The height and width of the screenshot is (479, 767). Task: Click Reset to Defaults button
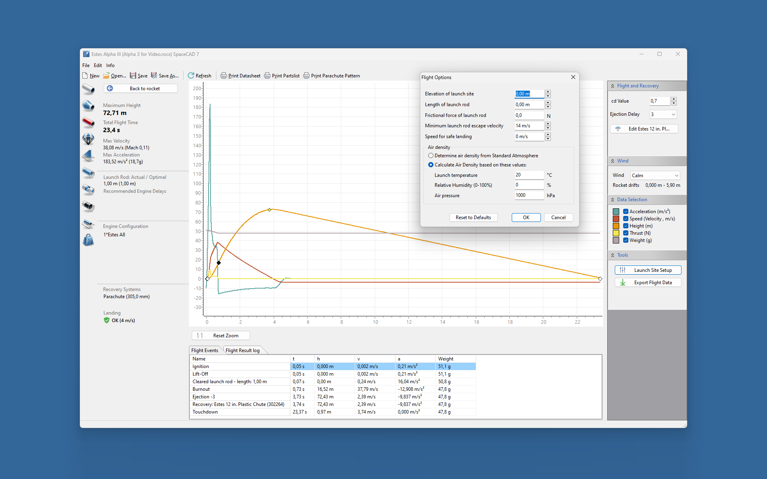point(473,218)
